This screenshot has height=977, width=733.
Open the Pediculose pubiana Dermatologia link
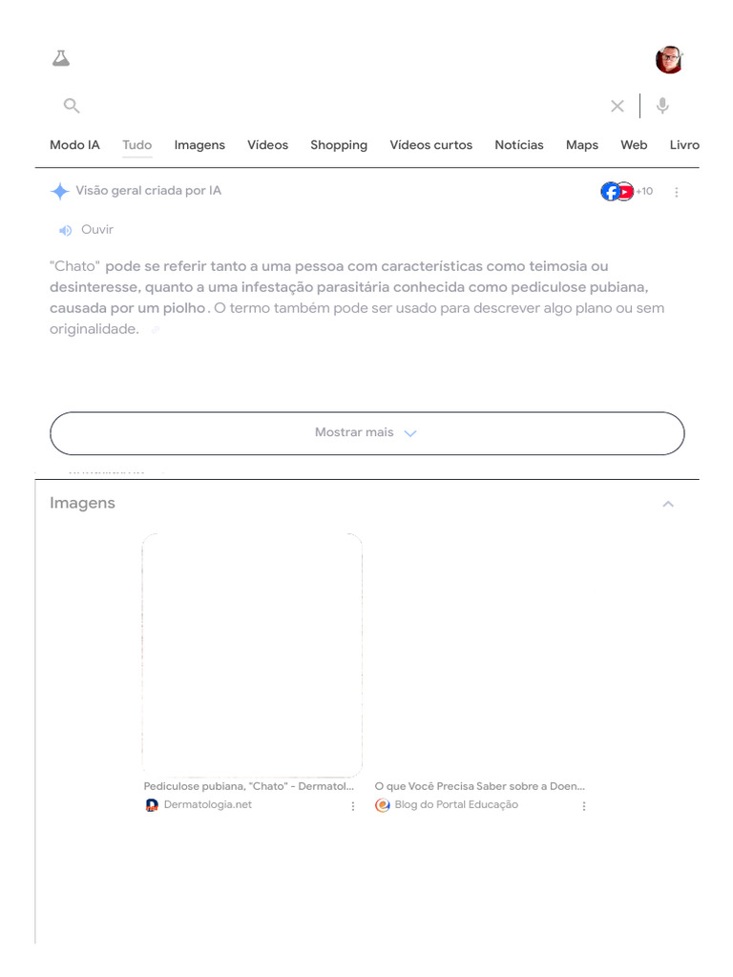[x=249, y=786]
